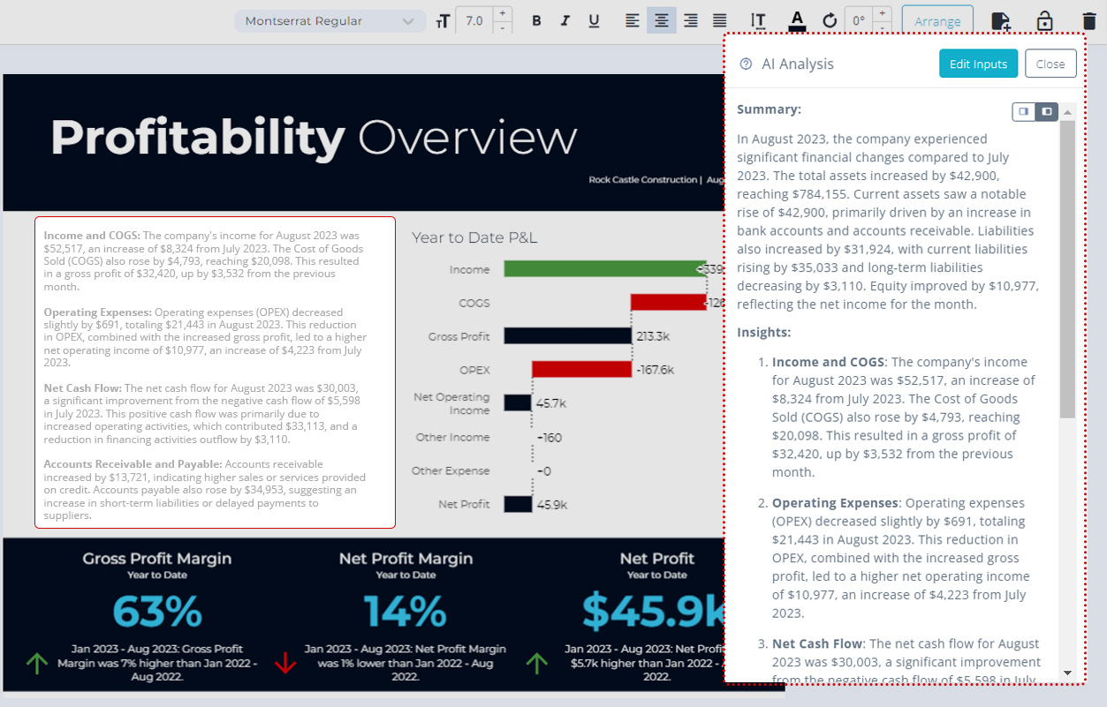Click the font size field showing 7.0

[x=474, y=21]
